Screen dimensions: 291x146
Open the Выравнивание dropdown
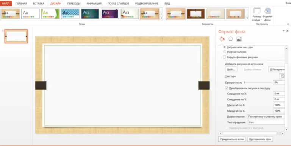[266, 117]
